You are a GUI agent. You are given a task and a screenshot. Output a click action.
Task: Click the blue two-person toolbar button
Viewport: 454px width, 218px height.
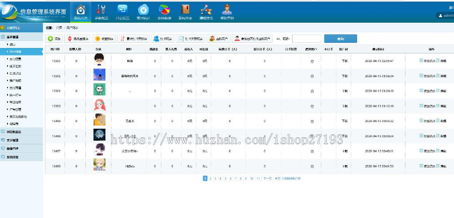coord(162,39)
